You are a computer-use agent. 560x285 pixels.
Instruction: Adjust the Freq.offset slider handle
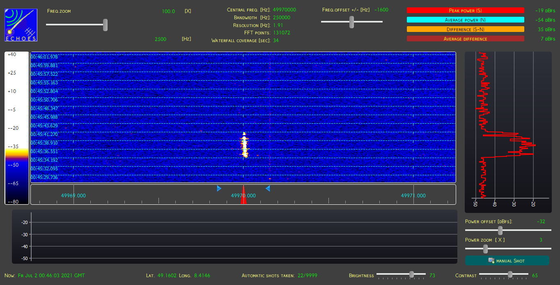pyautogui.click(x=351, y=22)
